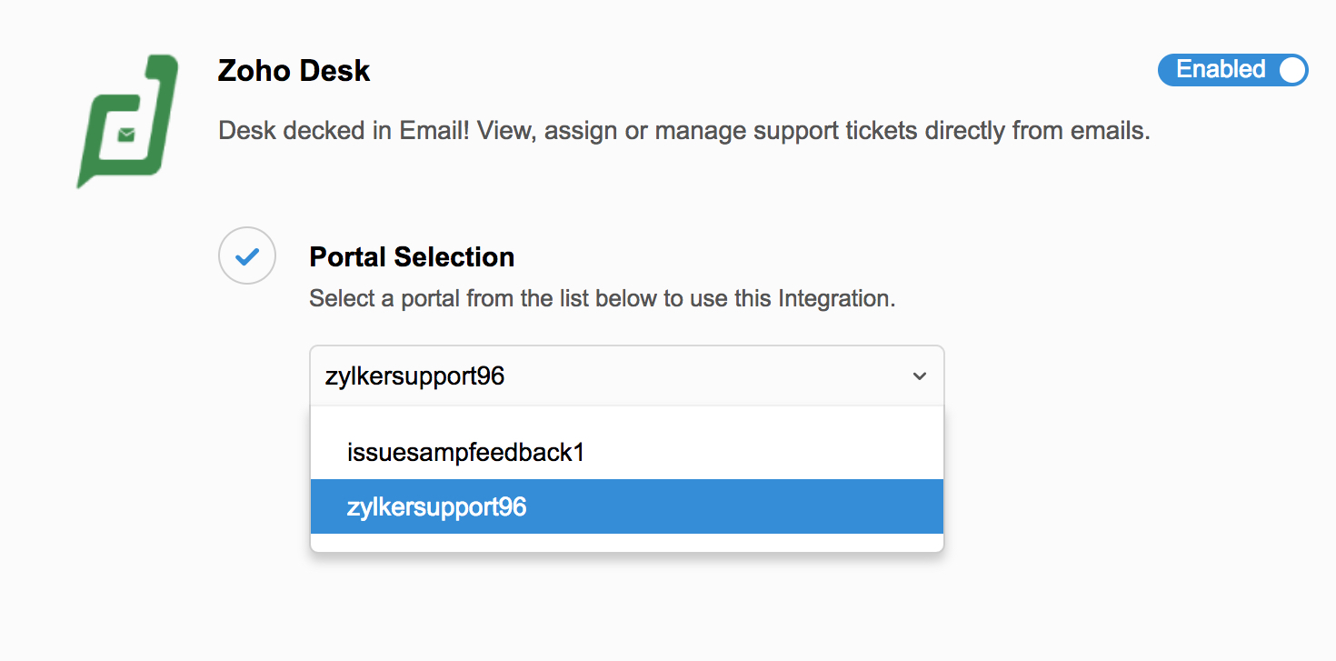Click the dropdown chevron arrow icon
1336x661 pixels.
(920, 376)
